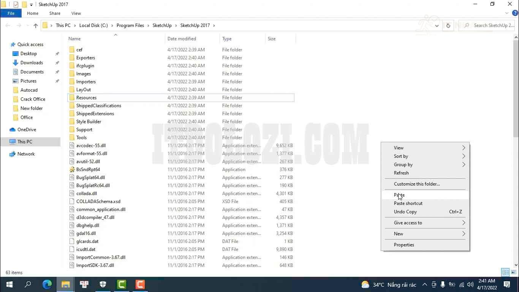Screen dimensions: 519x292
Task: Refresh the SketchUp 2017 folder view
Action: 448,25
